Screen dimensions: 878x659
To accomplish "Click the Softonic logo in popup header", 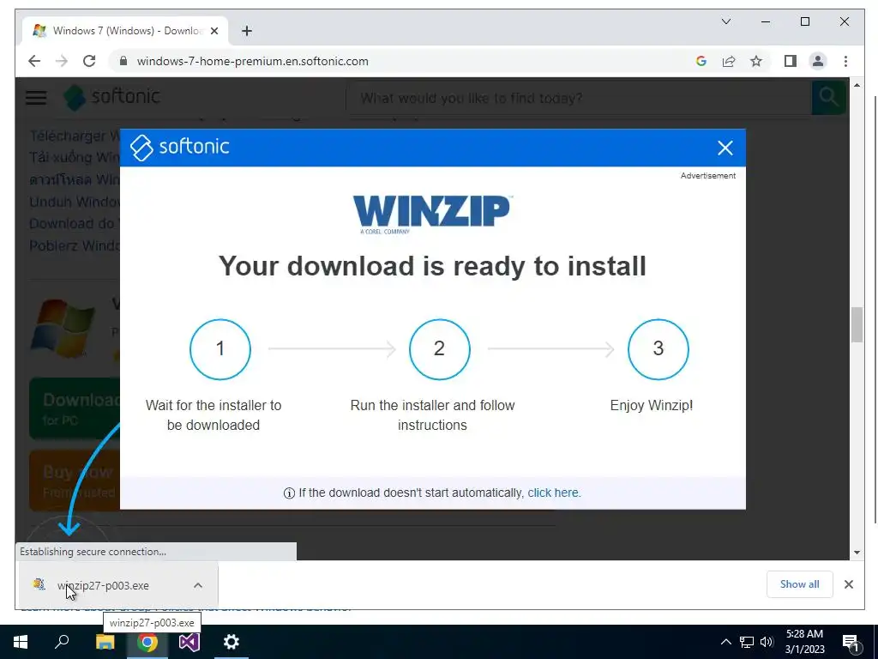I will (x=180, y=148).
